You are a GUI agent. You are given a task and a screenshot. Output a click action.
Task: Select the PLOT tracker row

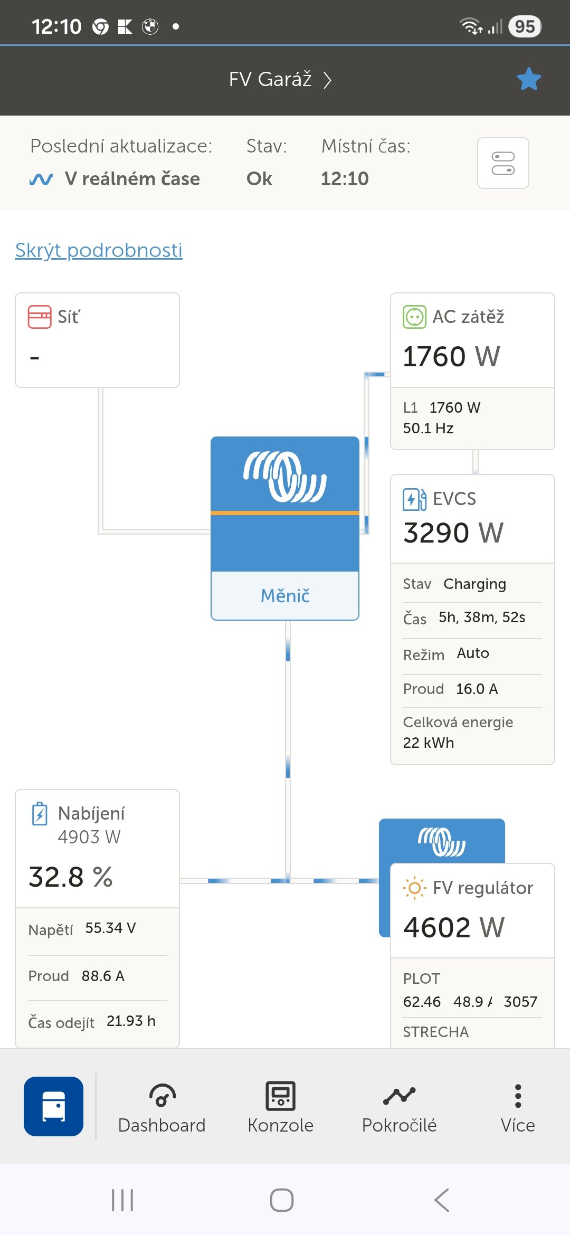pyautogui.click(x=472, y=991)
